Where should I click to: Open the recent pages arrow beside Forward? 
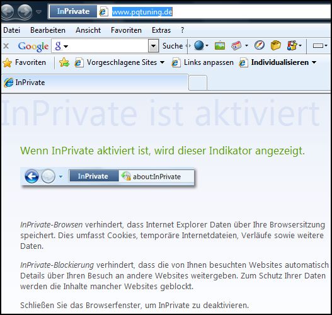pos(38,12)
